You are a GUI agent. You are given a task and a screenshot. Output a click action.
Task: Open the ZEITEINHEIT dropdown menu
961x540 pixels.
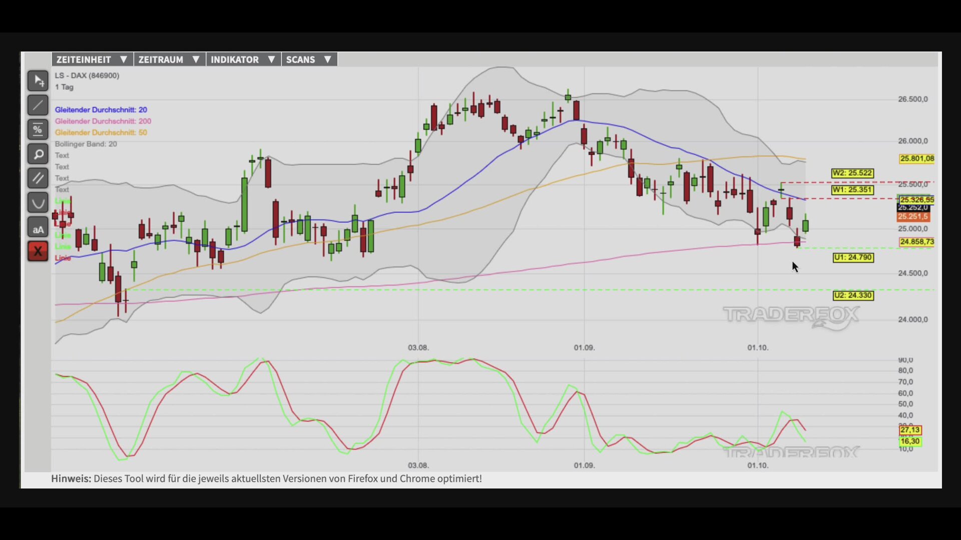(92, 59)
